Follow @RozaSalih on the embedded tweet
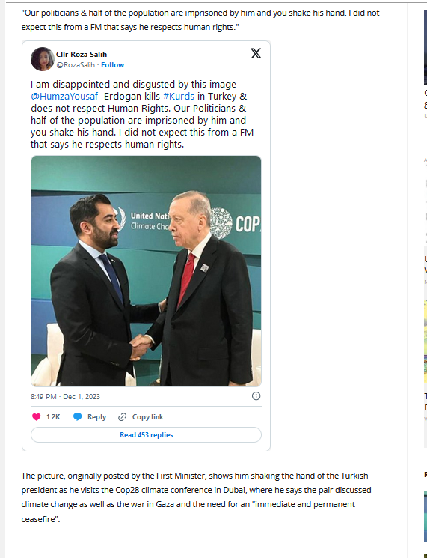 (x=113, y=64)
